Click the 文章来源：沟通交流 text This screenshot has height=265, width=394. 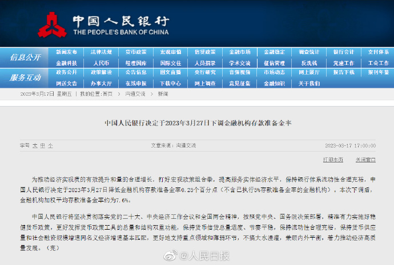[x=174, y=145]
